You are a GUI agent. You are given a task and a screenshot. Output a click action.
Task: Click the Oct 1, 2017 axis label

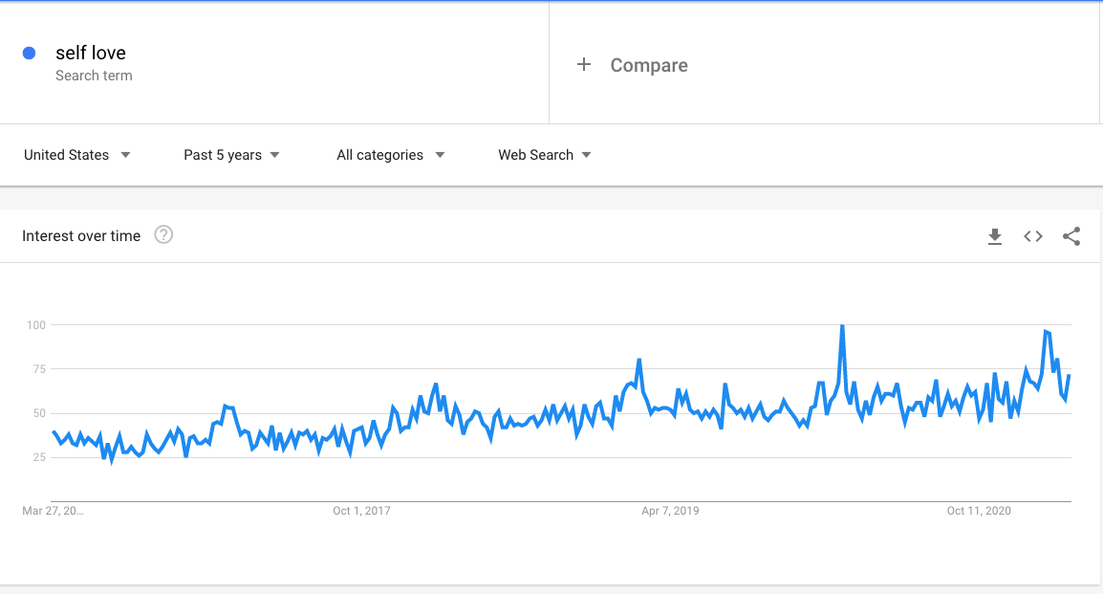tap(361, 511)
